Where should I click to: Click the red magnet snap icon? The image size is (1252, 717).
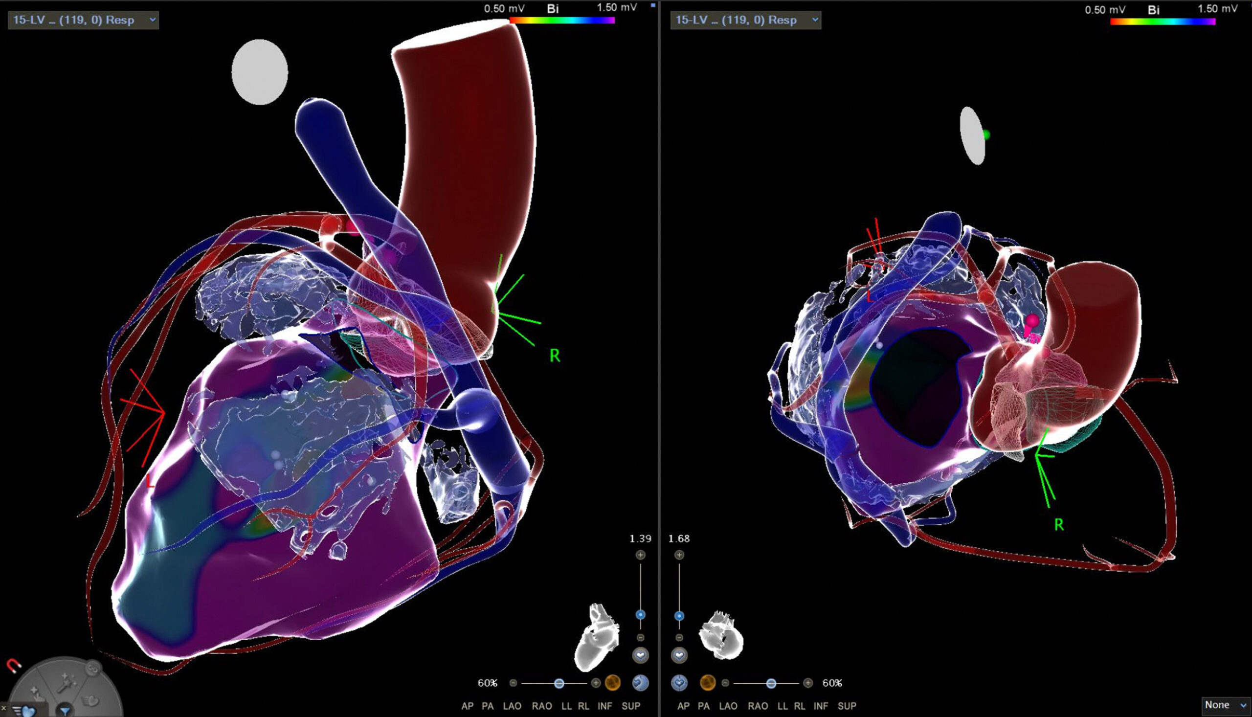14,666
